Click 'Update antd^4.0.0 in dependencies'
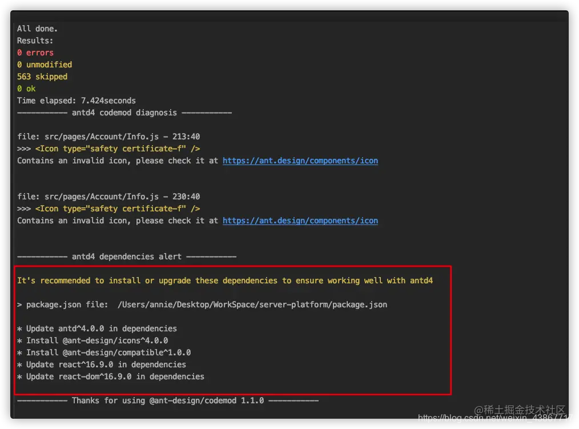 pyautogui.click(x=97, y=328)
